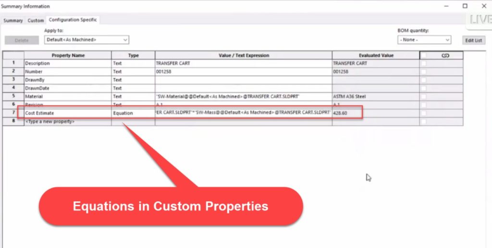Open the Custom tab
Viewport: 492px width, 248px height.
(x=36, y=20)
